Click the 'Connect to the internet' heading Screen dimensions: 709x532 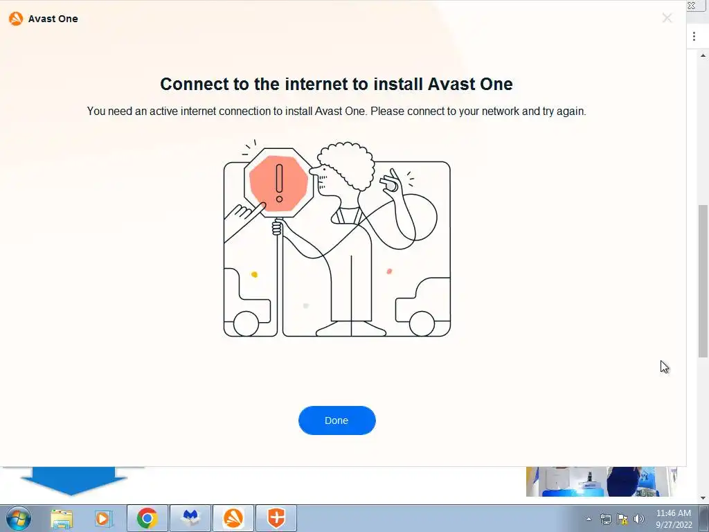(336, 84)
